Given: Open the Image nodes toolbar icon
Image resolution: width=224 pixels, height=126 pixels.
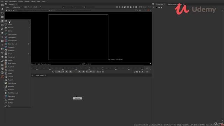Looking at the screenshot, I should (x=2, y=5).
